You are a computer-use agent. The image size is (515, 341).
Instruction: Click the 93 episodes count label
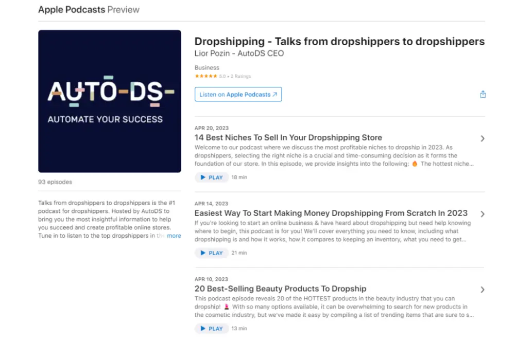tap(55, 182)
